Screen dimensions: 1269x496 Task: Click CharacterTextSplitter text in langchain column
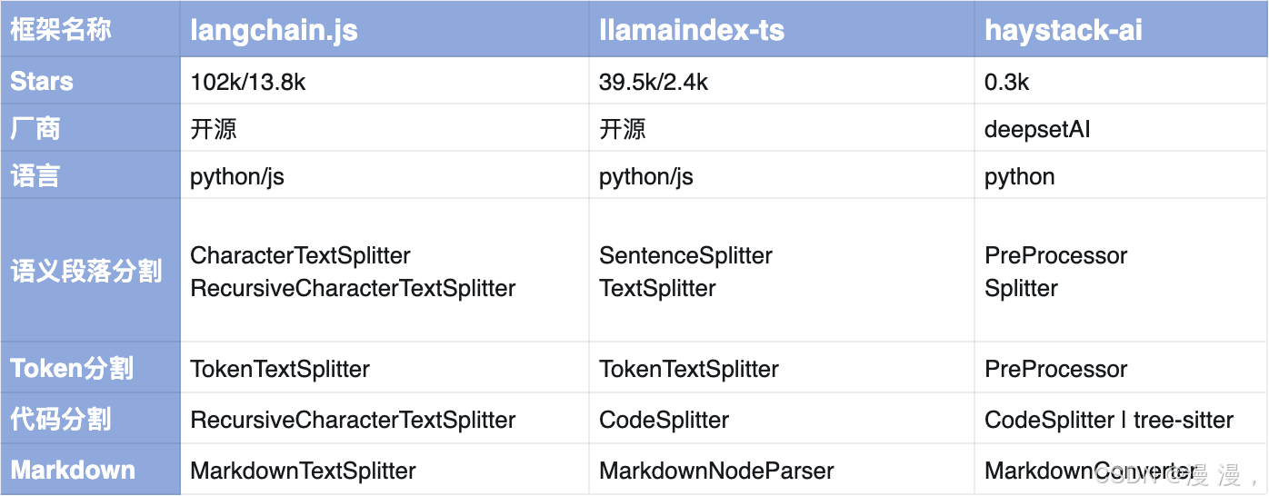click(x=300, y=255)
